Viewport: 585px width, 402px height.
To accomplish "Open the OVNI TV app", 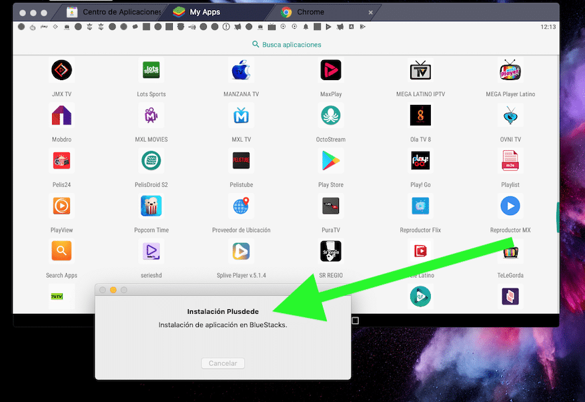I will [510, 116].
